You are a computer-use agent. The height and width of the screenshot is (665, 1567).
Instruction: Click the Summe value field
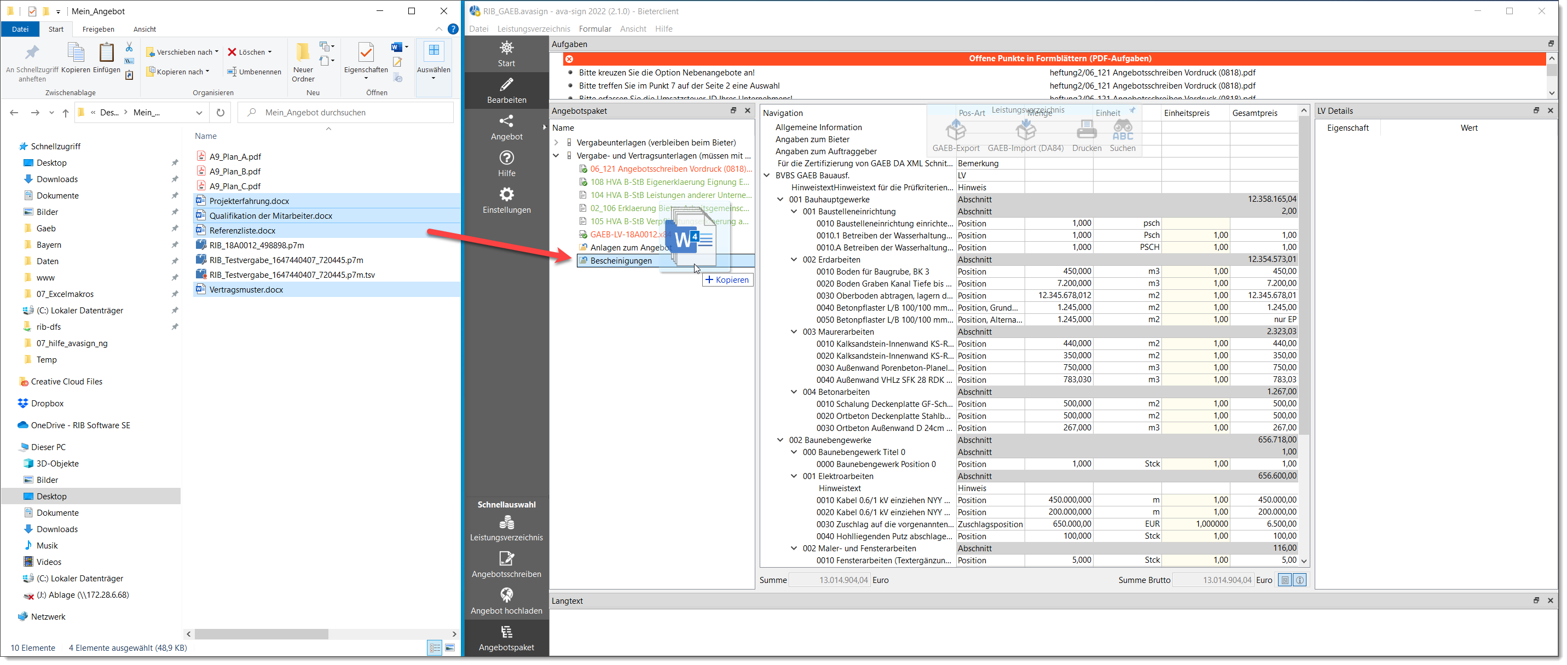(829, 580)
